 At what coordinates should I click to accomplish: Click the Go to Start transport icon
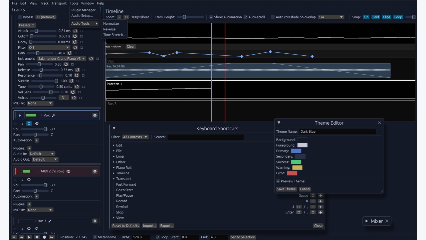[14, 237]
